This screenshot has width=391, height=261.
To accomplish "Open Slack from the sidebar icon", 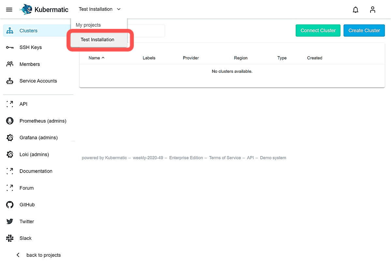I will tap(9, 238).
